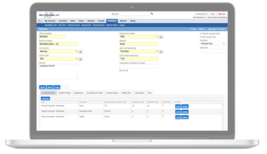This screenshot has width=267, height=154.
Task: Click the Universal Product Code field
Action: point(139,66)
